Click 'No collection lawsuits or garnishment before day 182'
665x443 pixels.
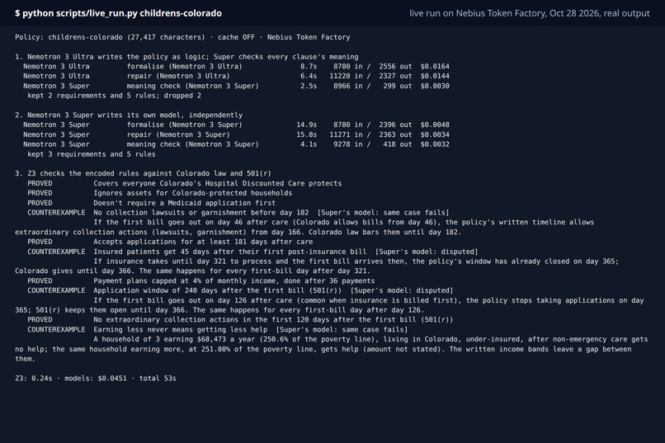(201, 213)
